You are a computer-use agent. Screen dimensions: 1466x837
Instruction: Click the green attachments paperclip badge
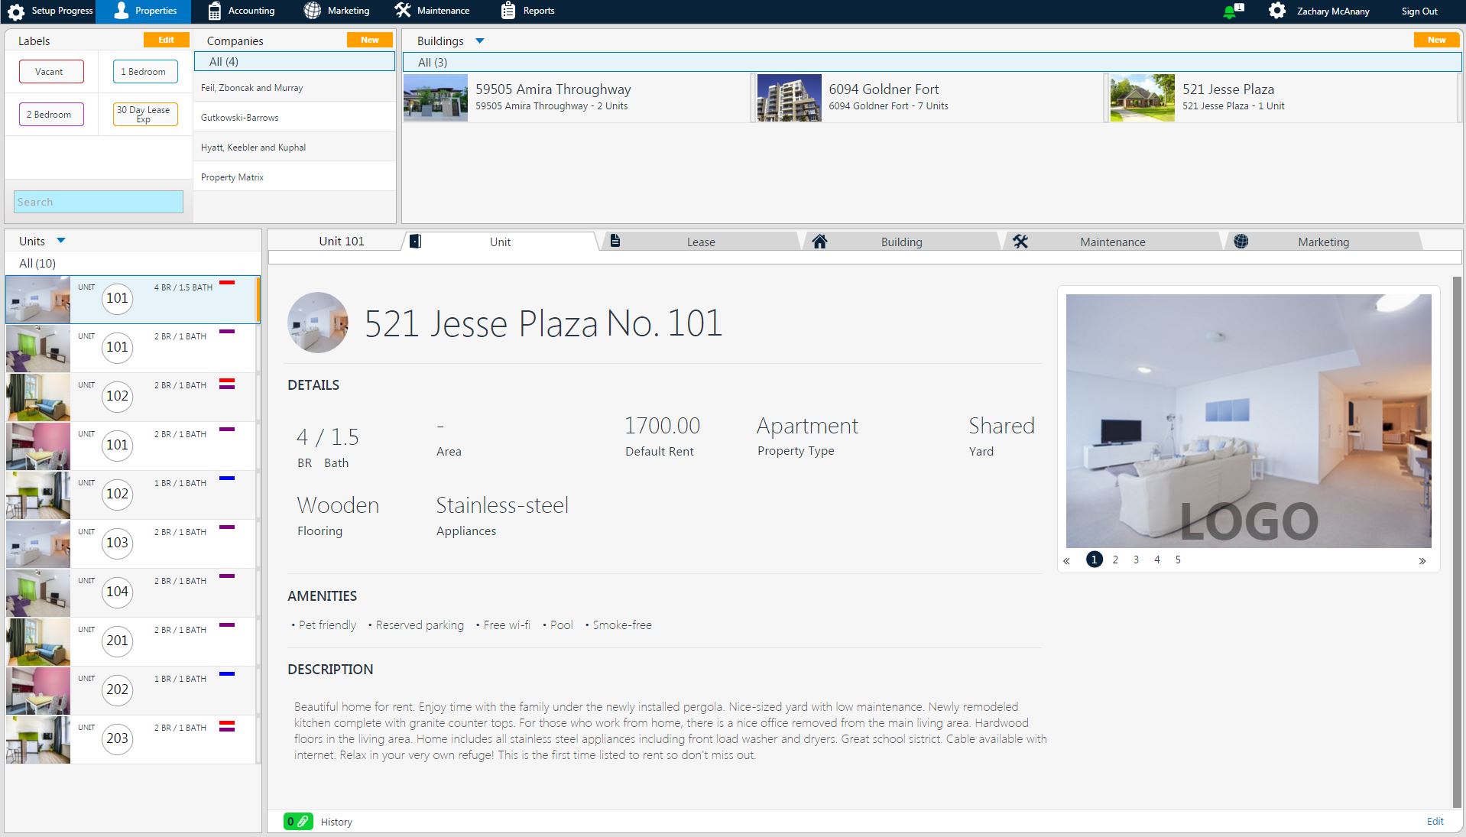tap(298, 822)
